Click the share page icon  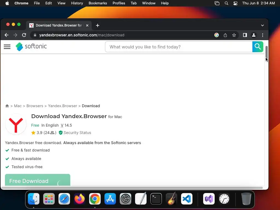click(225, 35)
